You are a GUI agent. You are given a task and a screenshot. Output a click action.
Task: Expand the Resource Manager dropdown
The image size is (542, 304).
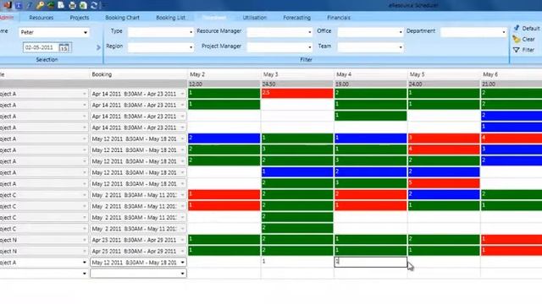coord(279,32)
